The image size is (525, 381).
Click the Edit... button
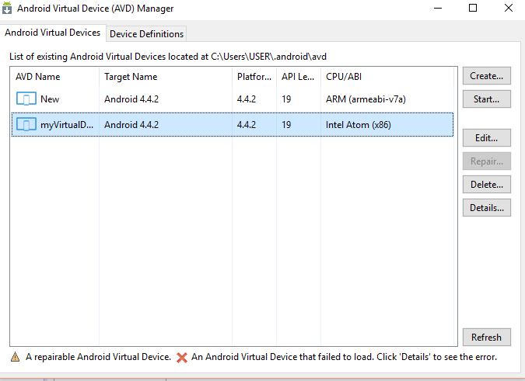tap(486, 138)
